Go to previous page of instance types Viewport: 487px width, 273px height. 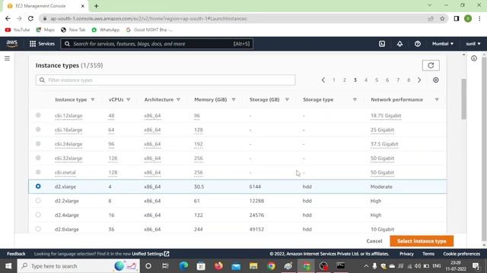coord(323,80)
